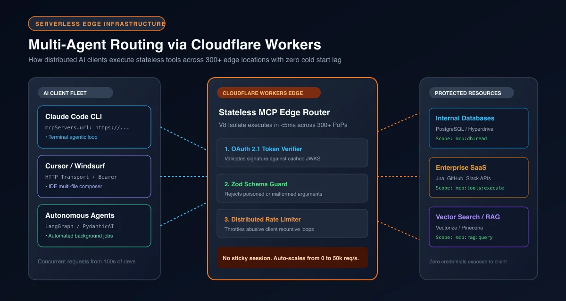Select step 2. Zod Schema Guard
The image size is (566, 301).
(292, 188)
